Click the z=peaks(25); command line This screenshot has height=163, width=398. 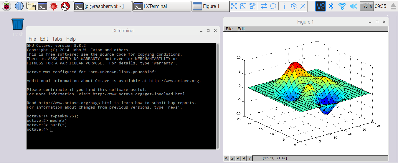[x=53, y=116]
